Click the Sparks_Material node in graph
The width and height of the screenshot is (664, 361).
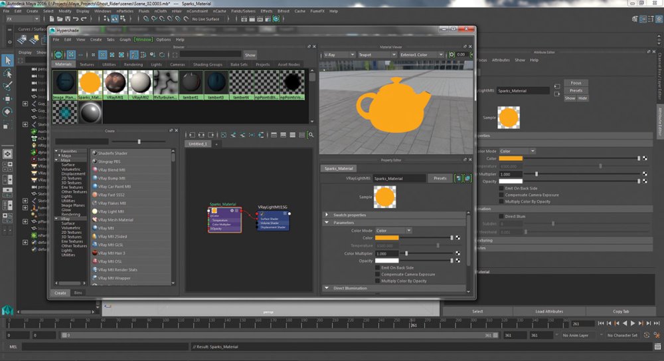pos(225,220)
